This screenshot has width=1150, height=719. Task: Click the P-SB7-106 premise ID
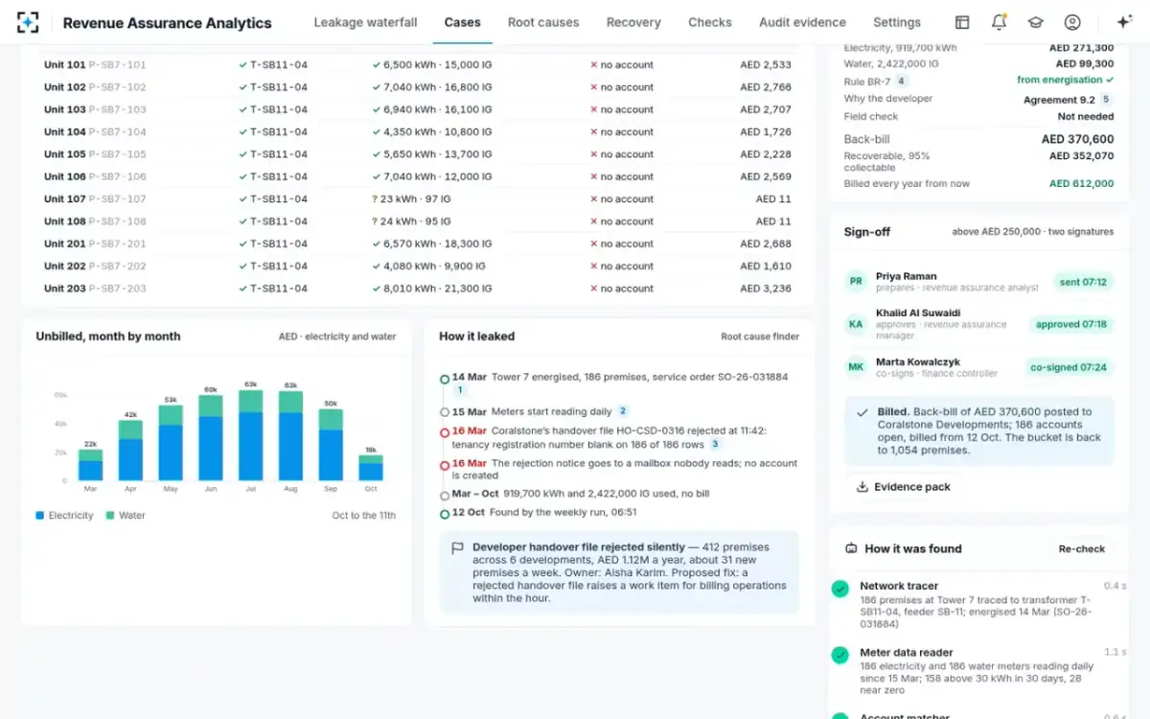coord(118,177)
